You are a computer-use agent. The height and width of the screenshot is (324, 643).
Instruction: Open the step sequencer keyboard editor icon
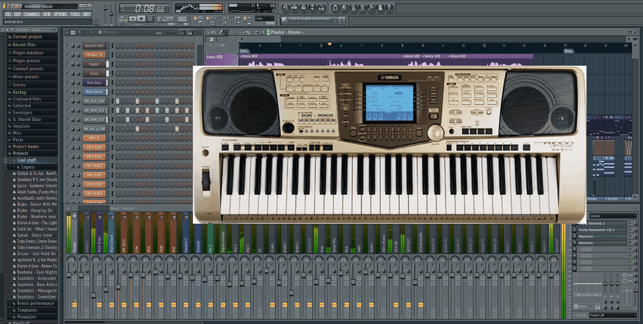[190, 32]
